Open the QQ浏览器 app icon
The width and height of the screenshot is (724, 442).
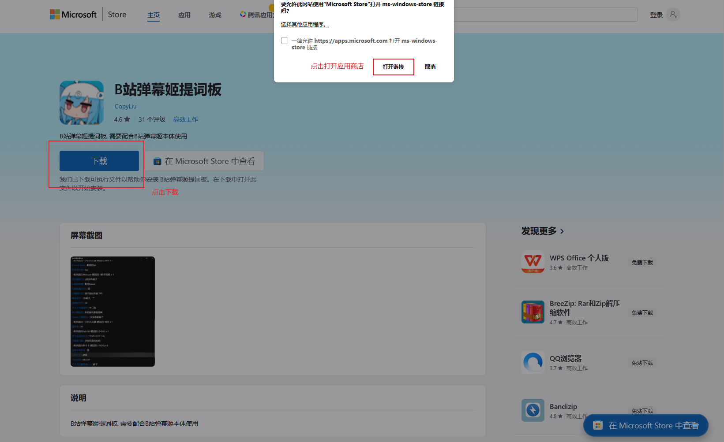point(533,362)
